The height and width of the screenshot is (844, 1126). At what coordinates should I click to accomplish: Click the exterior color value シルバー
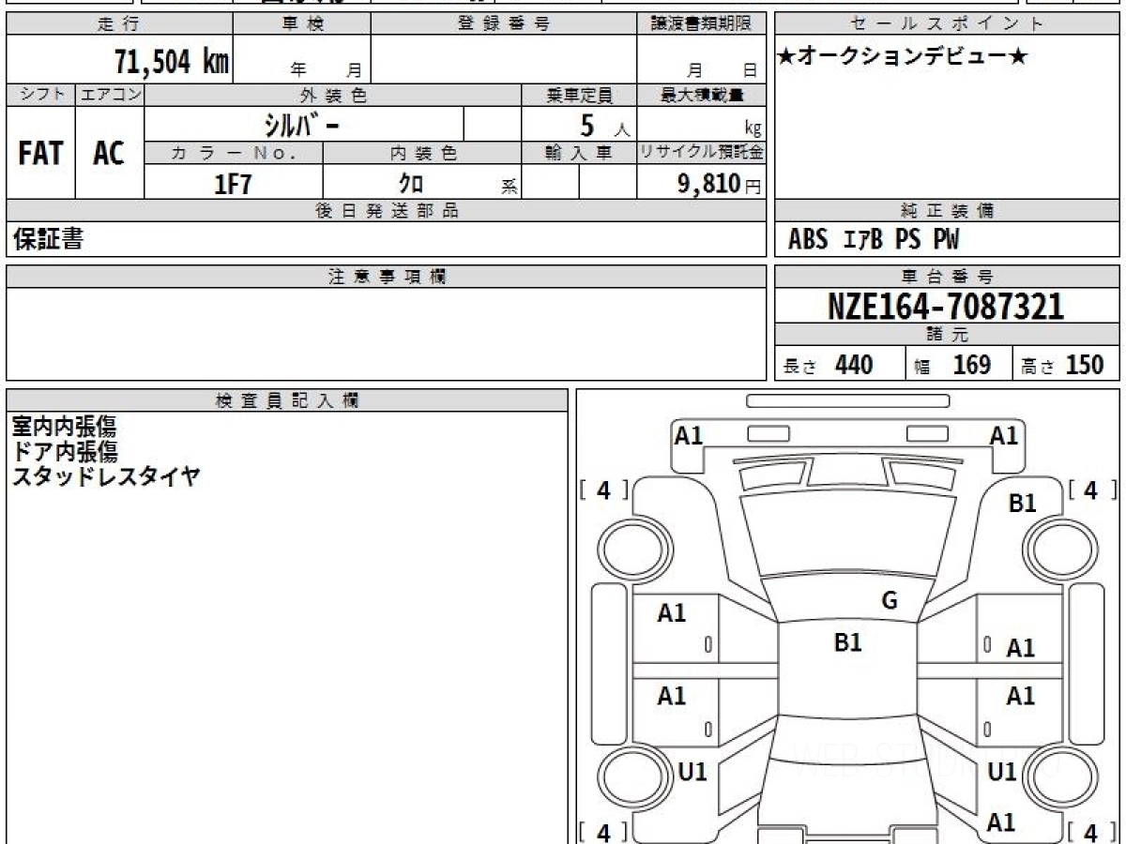pyautogui.click(x=301, y=125)
